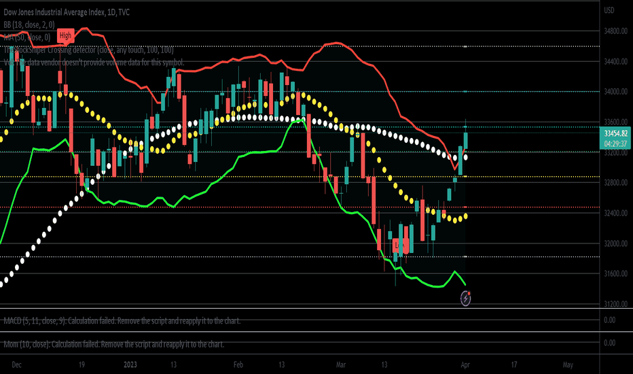
Task: Click the countdown timer 04:29:37
Action: [x=615, y=143]
